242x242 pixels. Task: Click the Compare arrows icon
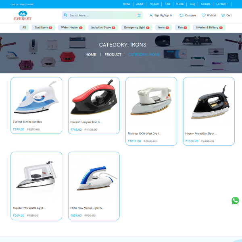pyautogui.click(x=181, y=15)
